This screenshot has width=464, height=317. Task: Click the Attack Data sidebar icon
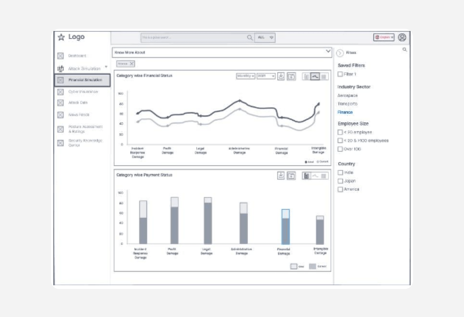(60, 103)
